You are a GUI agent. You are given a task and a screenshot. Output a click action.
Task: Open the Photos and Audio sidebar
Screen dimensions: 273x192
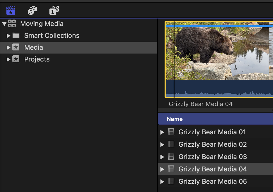[32, 10]
